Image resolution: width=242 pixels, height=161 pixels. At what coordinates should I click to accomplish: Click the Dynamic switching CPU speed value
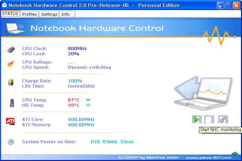[89, 67]
